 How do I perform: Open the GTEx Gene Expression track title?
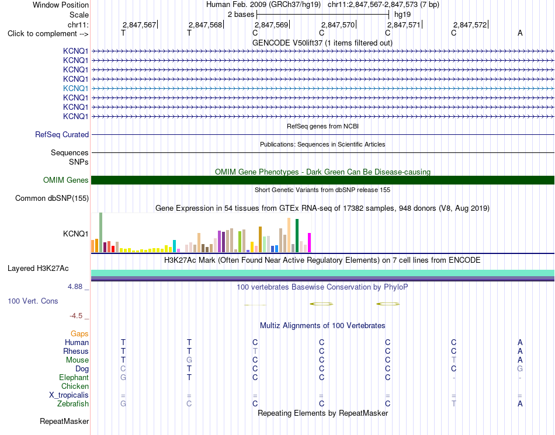[322, 208]
